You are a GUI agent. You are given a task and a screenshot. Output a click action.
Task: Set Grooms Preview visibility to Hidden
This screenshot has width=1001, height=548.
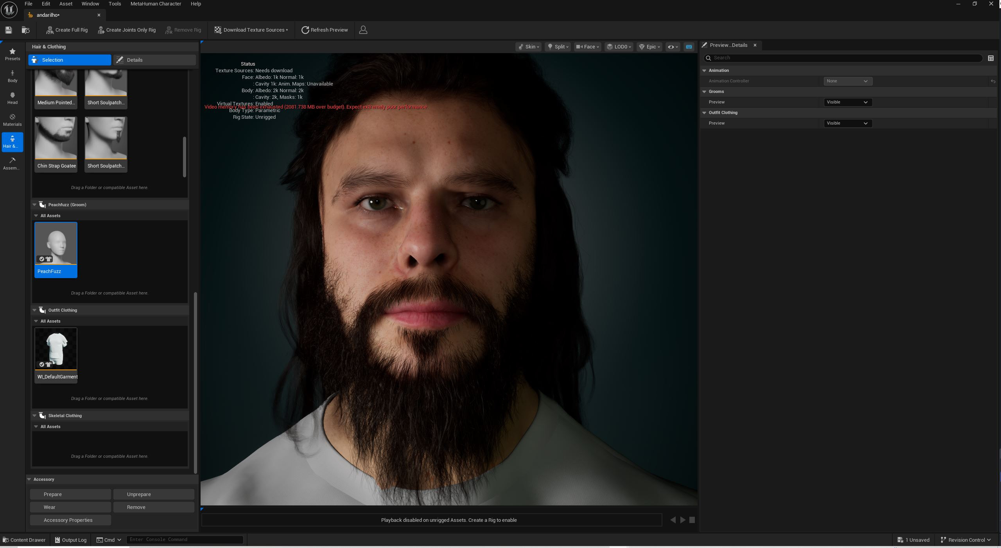847,102
